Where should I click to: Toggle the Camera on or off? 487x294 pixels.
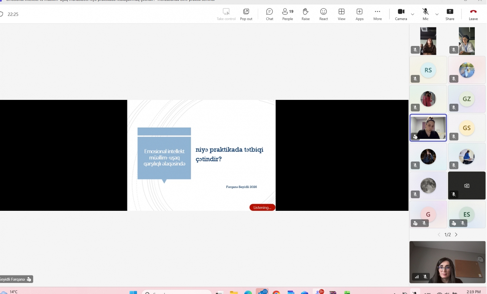[401, 14]
